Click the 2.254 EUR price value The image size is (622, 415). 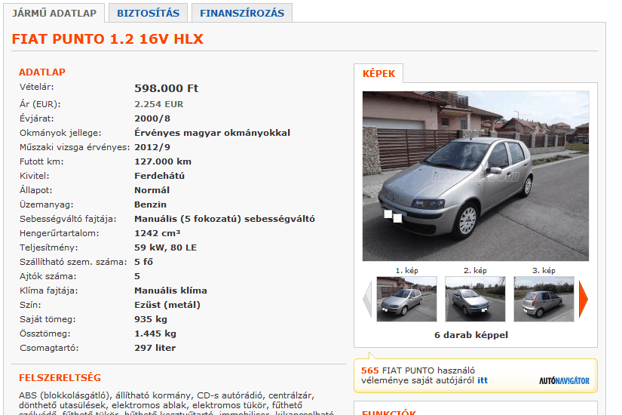click(x=158, y=104)
